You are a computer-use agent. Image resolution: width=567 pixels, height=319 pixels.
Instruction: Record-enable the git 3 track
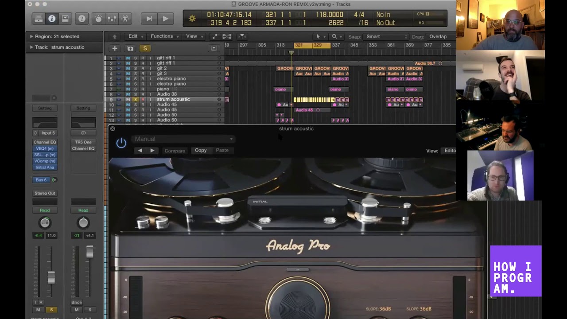click(x=143, y=74)
